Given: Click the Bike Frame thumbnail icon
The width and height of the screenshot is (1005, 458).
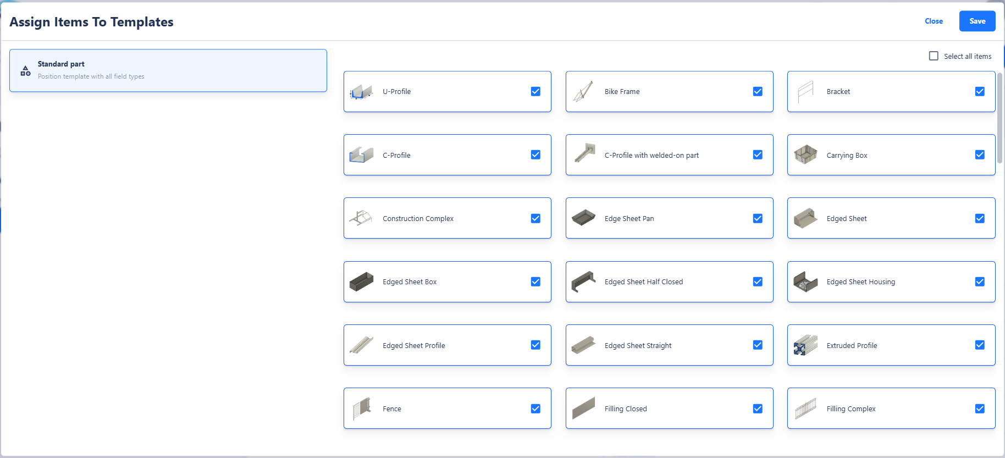Looking at the screenshot, I should click(583, 92).
